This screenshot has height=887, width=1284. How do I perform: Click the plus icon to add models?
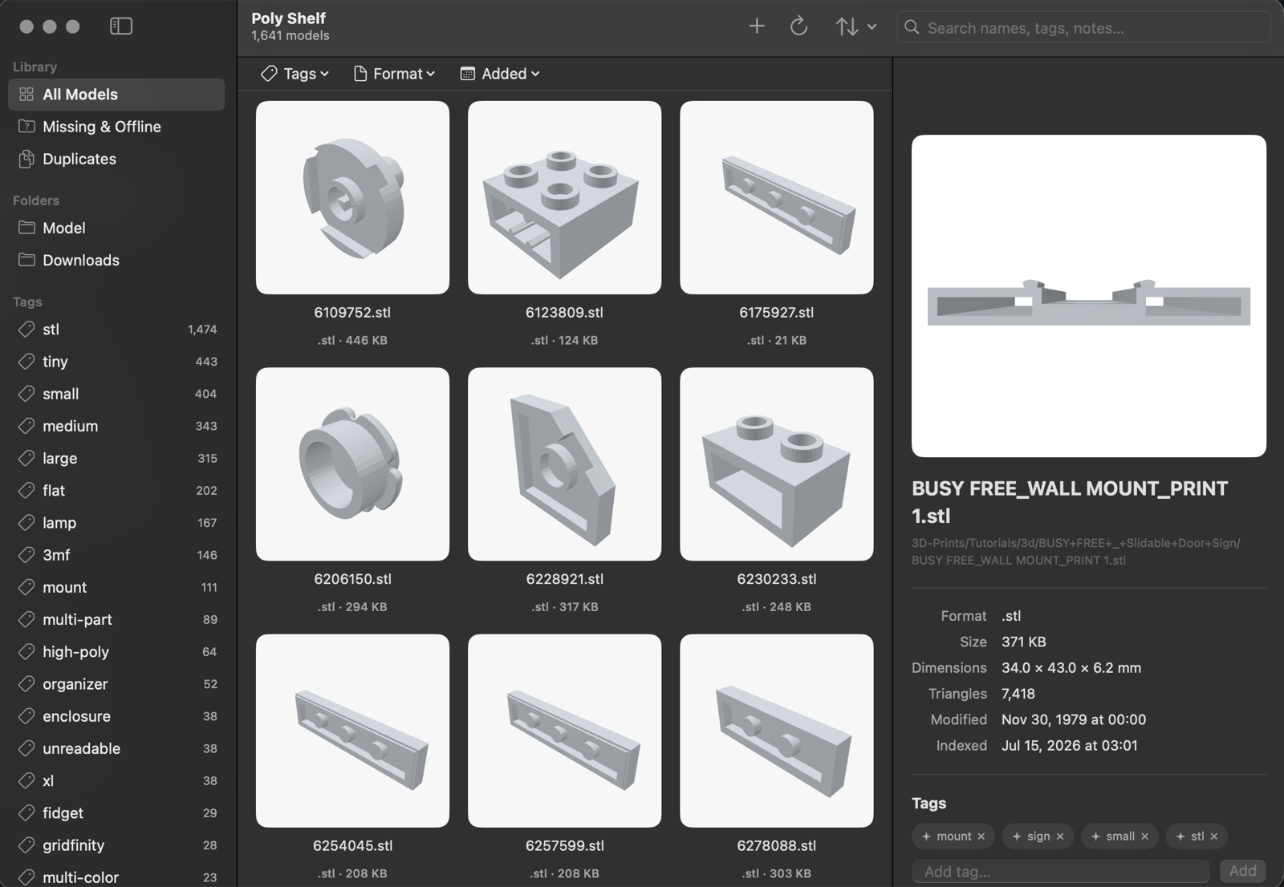tap(757, 26)
